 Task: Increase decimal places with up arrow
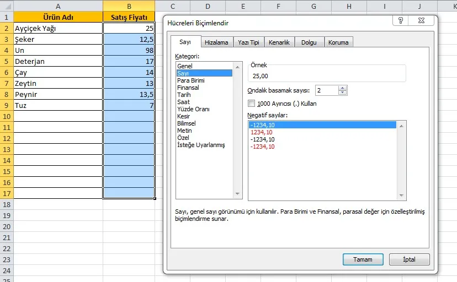343,88
